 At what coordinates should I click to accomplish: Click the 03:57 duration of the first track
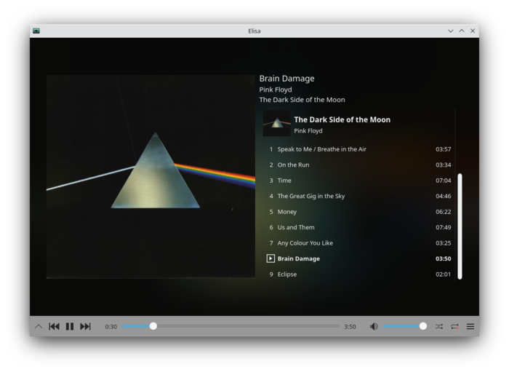[x=443, y=149]
